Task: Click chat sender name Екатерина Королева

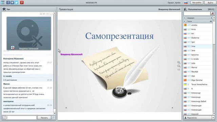Action: tap(13, 59)
